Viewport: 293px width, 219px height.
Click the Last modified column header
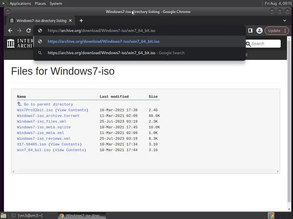click(x=114, y=97)
